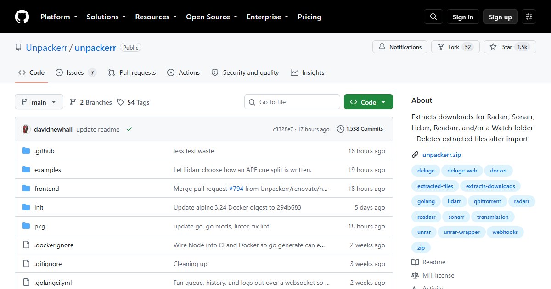Open pull request #794 link

tap(236, 189)
